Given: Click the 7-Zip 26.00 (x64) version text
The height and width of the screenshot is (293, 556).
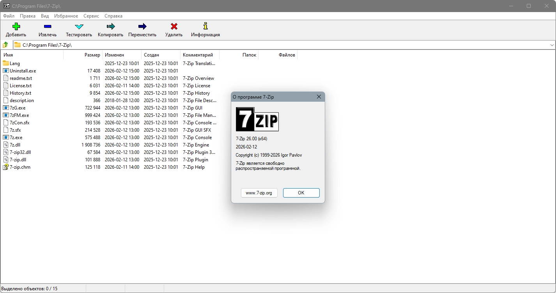Looking at the screenshot, I should [251, 139].
